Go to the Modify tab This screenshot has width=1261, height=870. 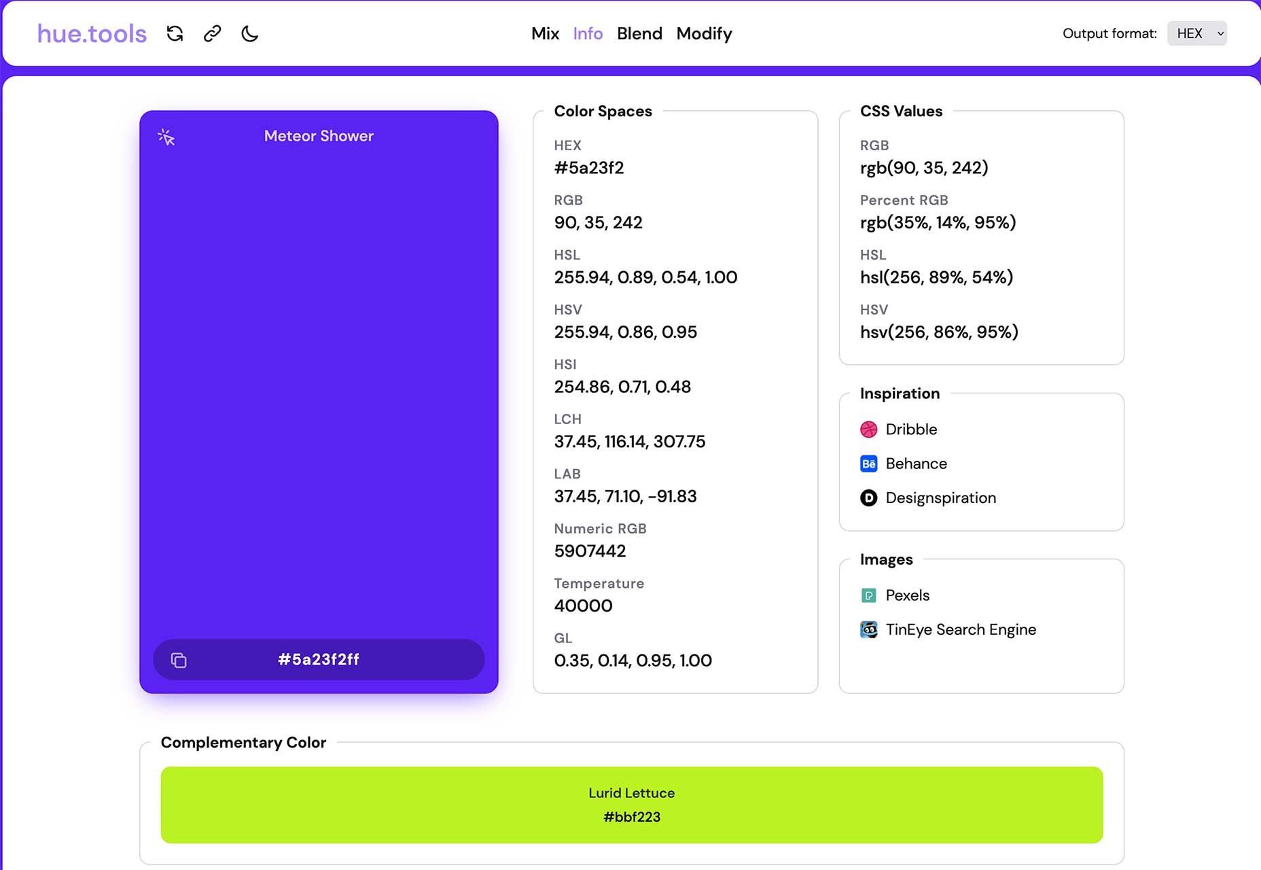point(704,33)
